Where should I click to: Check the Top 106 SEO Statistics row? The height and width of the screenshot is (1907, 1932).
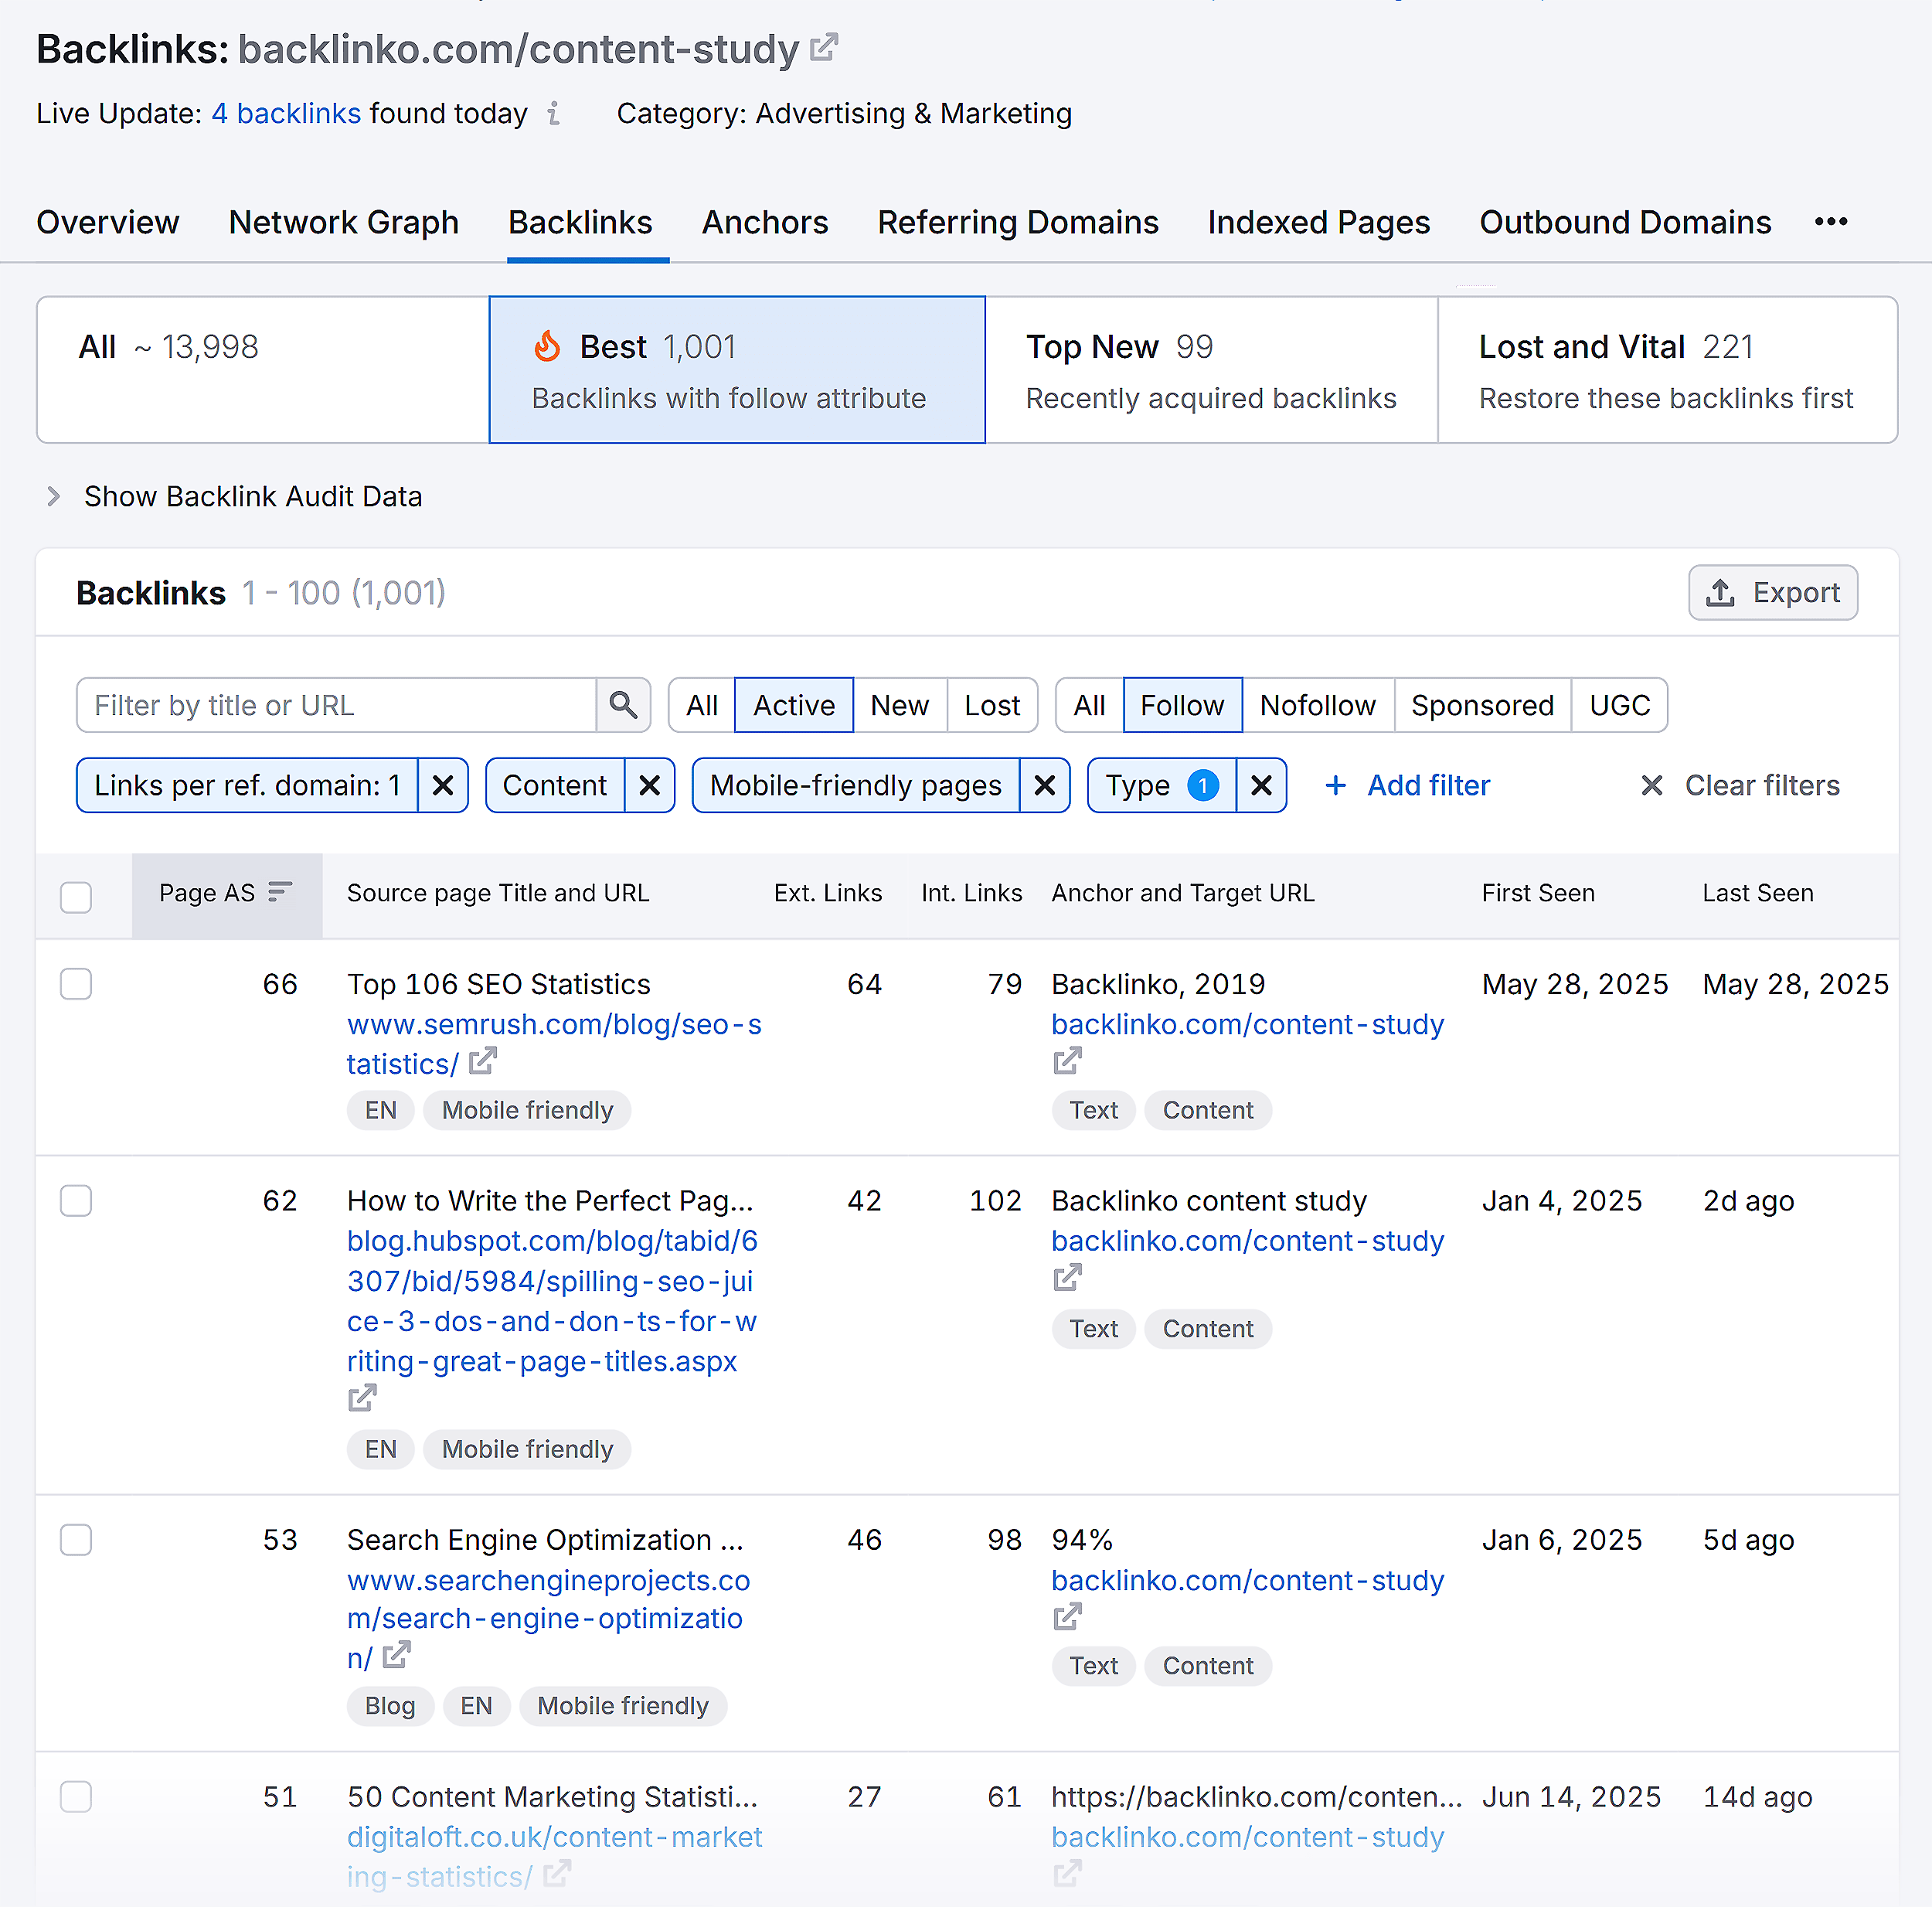coord(76,983)
